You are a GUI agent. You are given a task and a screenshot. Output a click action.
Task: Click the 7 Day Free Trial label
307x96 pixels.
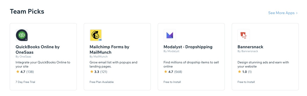pyautogui.click(x=25, y=82)
